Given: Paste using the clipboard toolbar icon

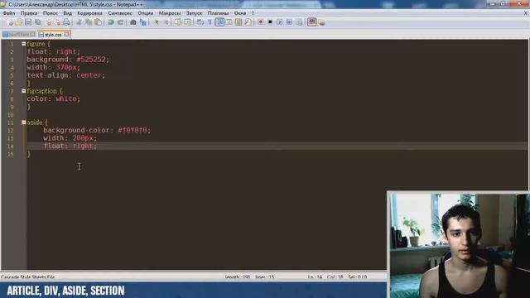Looking at the screenshot, I should click(98, 22).
